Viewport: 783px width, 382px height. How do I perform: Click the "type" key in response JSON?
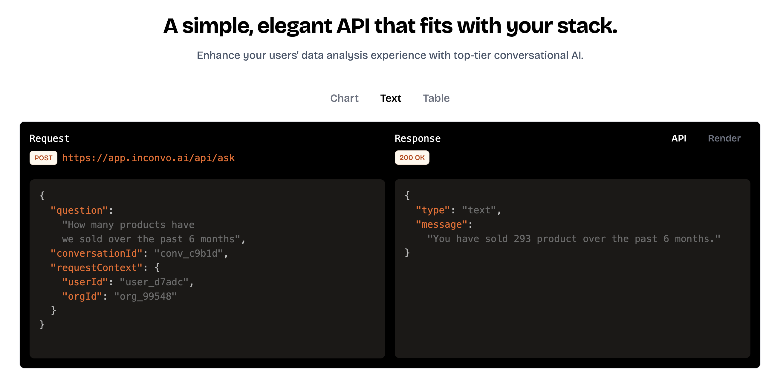[432, 210]
